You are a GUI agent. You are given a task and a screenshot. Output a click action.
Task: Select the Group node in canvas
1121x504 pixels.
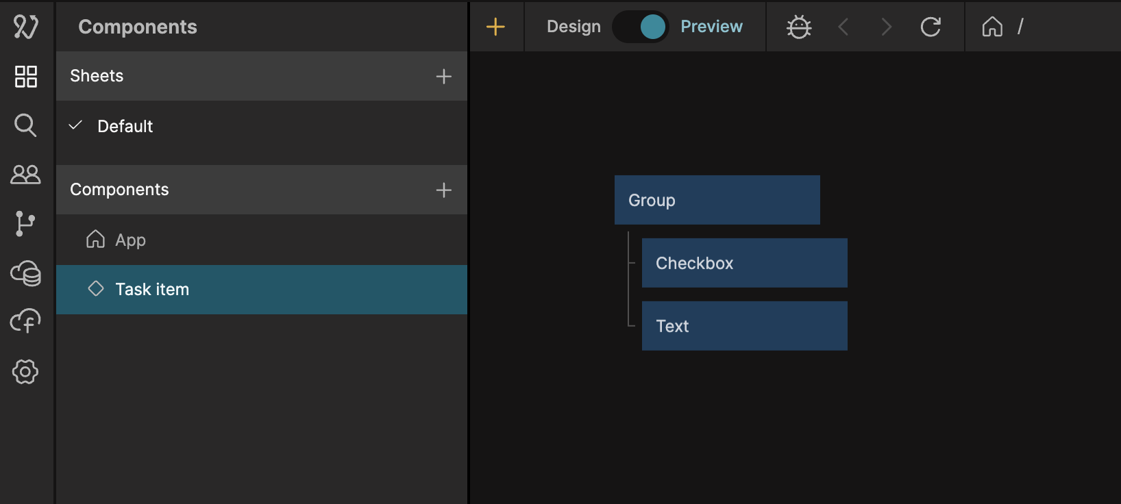pyautogui.click(x=717, y=200)
